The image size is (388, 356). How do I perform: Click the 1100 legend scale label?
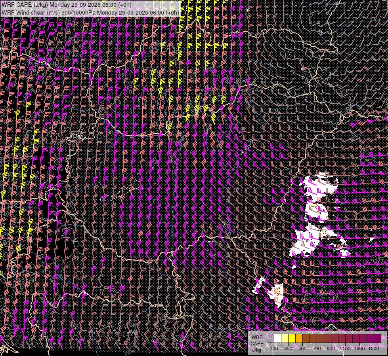[x=345, y=348]
